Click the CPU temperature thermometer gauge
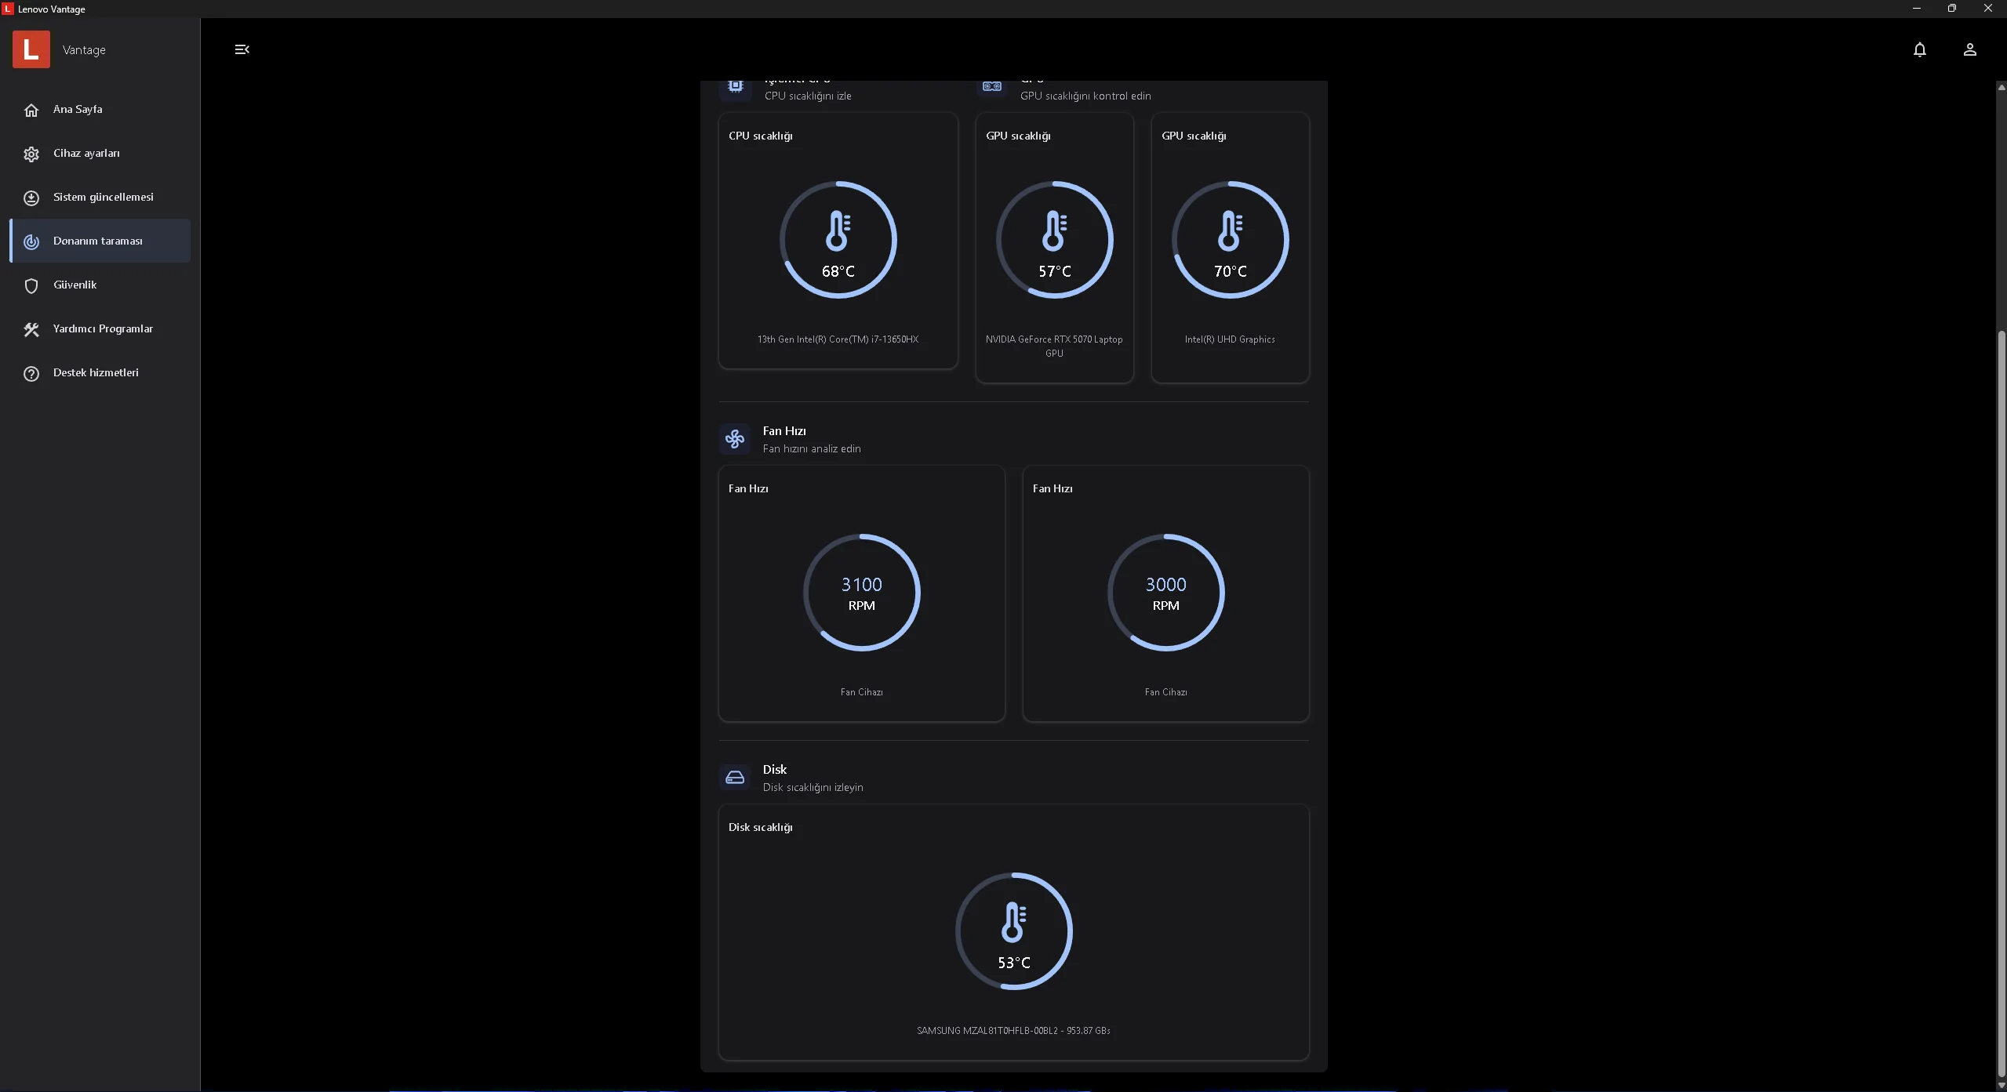 pyautogui.click(x=838, y=240)
